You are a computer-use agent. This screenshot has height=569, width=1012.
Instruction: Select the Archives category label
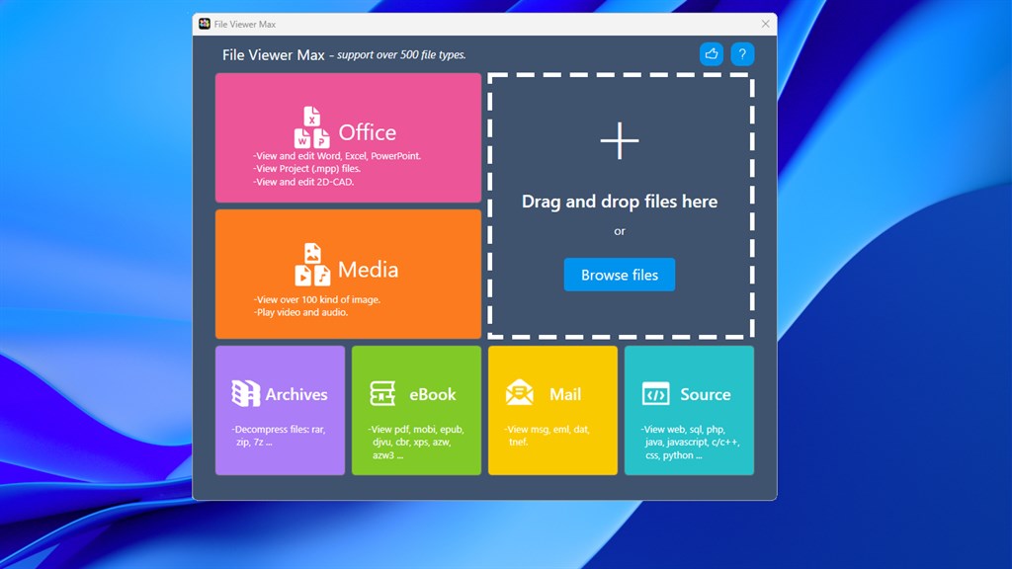point(296,394)
